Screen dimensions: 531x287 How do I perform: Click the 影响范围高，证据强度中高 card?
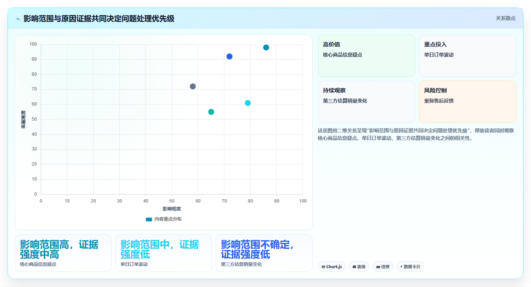pyautogui.click(x=63, y=253)
